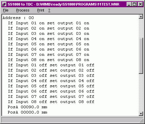Maximize the SS1000 to TDC window
The width and height of the screenshot is (145, 124).
click(x=134, y=4)
